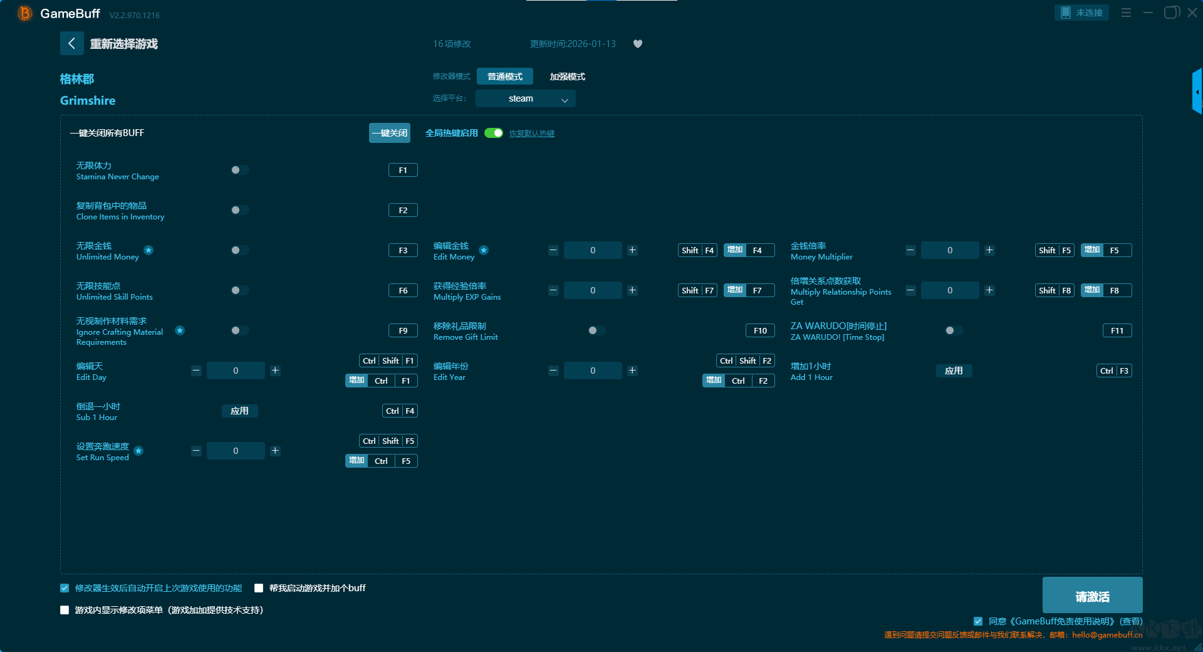Click the 请激活 activate button
Viewport: 1203px width, 652px height.
[1091, 596]
